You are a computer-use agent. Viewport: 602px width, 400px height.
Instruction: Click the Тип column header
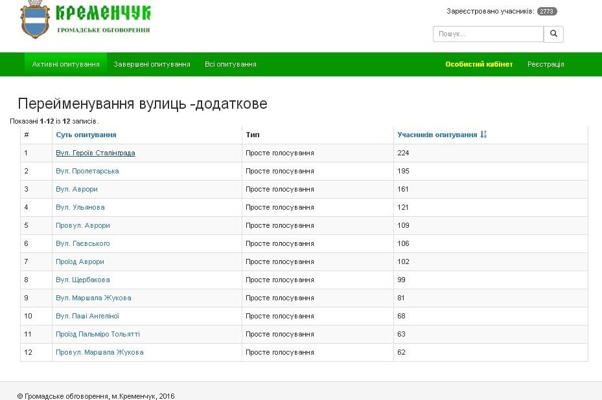251,135
